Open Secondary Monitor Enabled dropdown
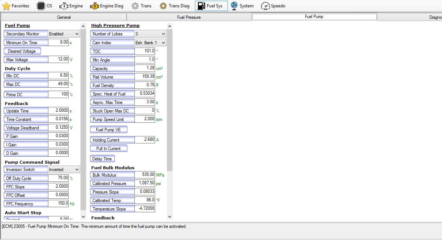 (64, 34)
